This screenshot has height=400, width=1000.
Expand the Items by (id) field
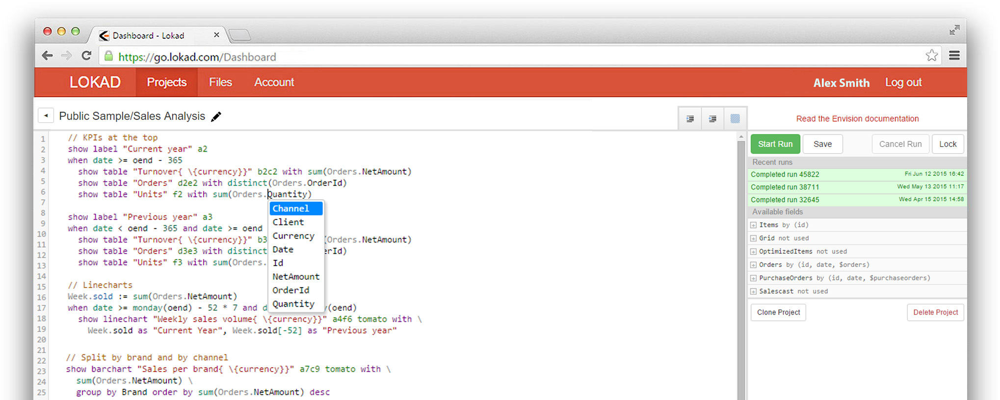click(753, 225)
